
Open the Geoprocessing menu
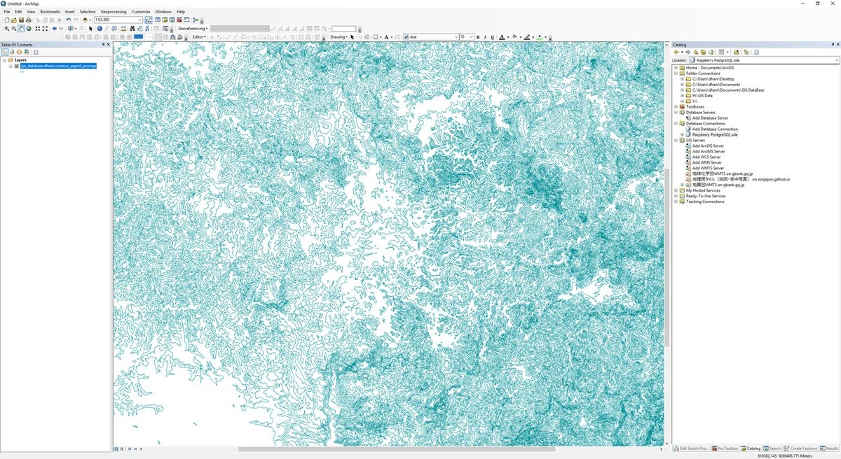pos(113,11)
